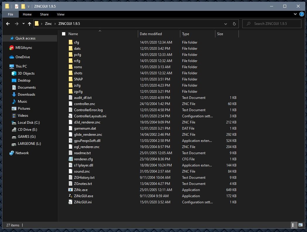The height and width of the screenshot is (232, 307).
Task: Click the gpuPeopsSoft.dll file icon
Action: pos(71,140)
